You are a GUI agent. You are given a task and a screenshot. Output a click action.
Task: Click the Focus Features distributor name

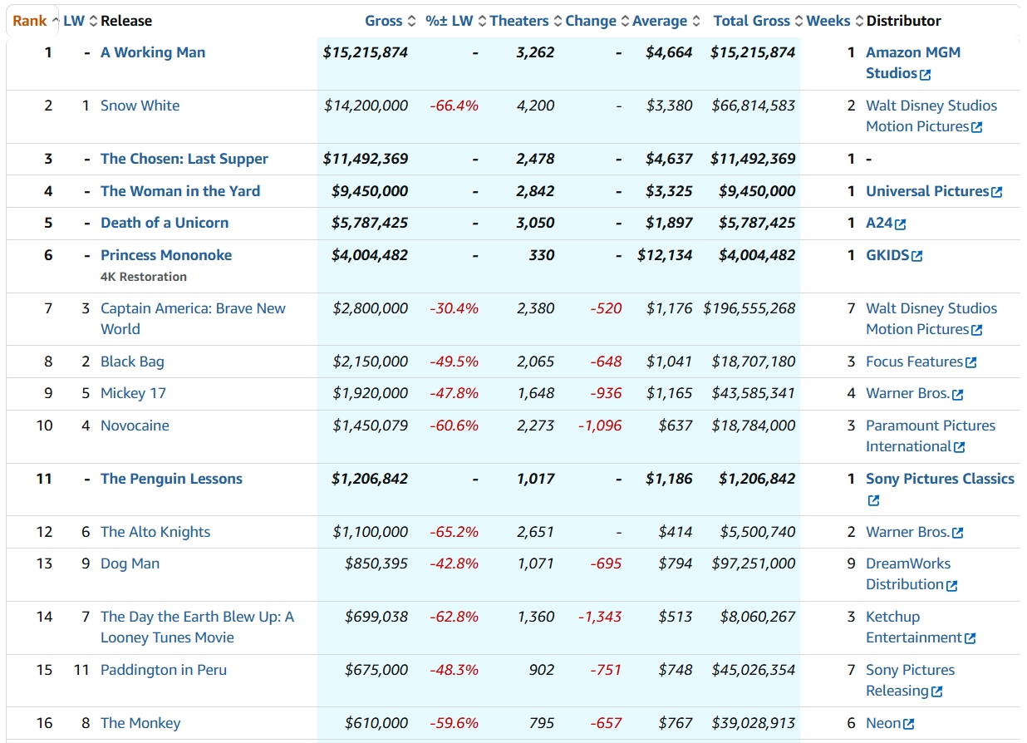tap(914, 362)
